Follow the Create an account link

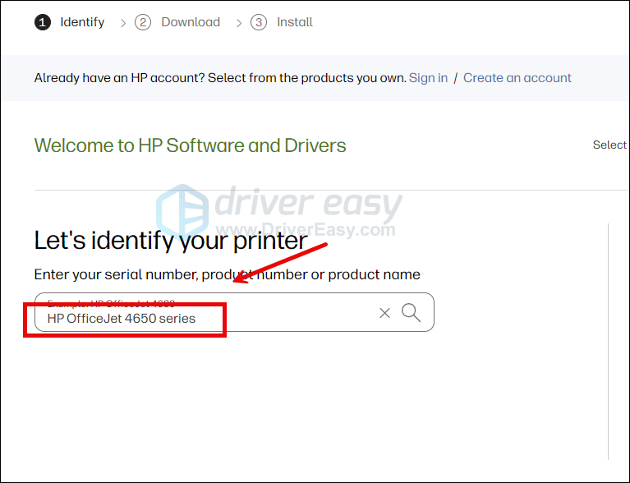[517, 78]
